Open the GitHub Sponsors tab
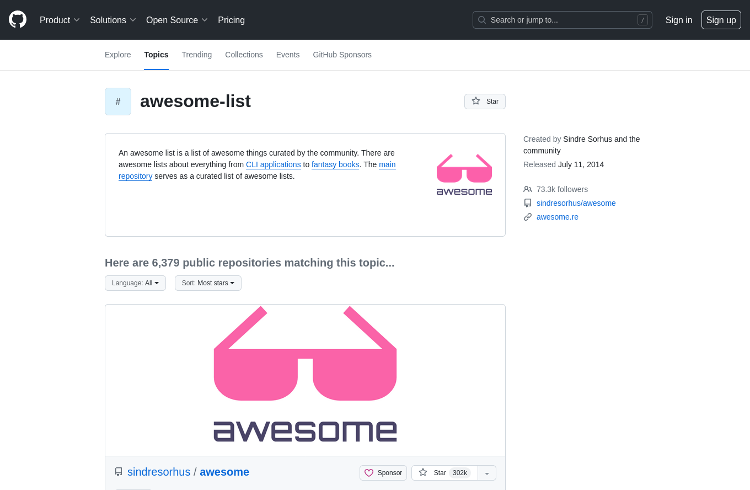This screenshot has width=750, height=490. coord(342,55)
